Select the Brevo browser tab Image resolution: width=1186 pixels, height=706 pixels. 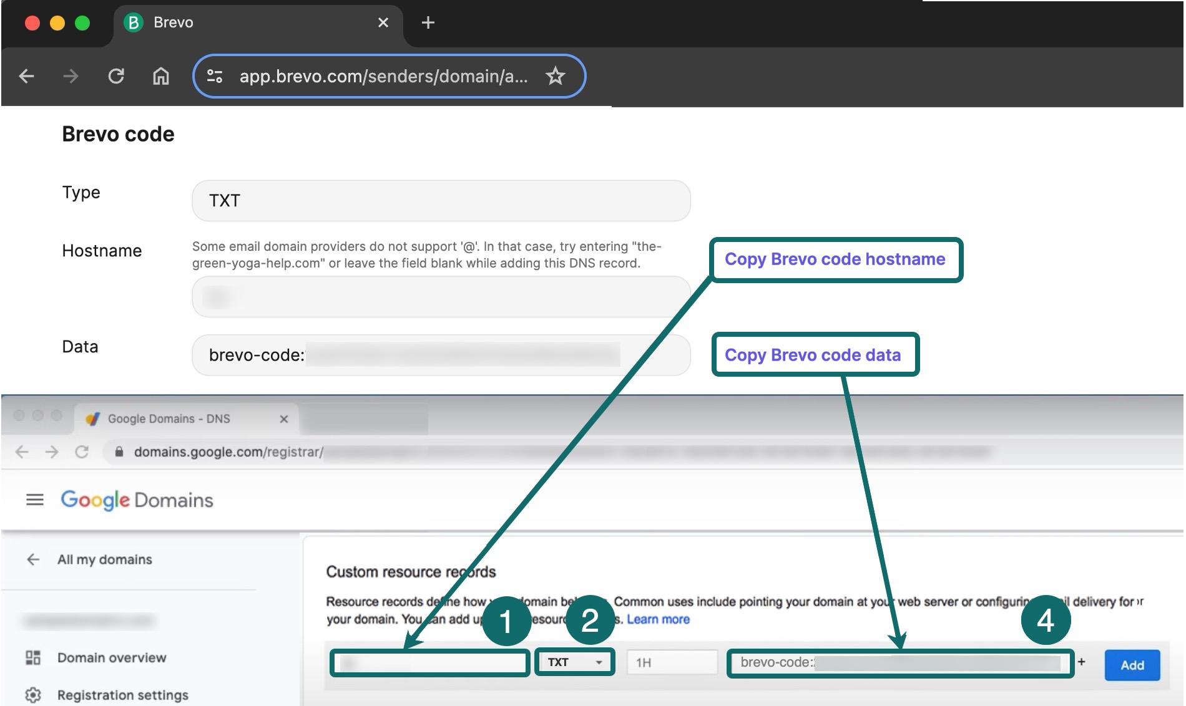(257, 24)
